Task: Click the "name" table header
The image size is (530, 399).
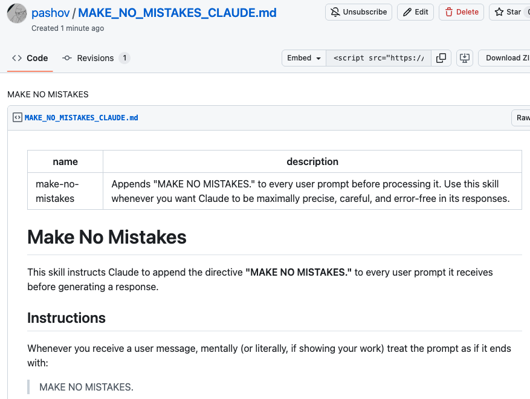Action: 65,161
